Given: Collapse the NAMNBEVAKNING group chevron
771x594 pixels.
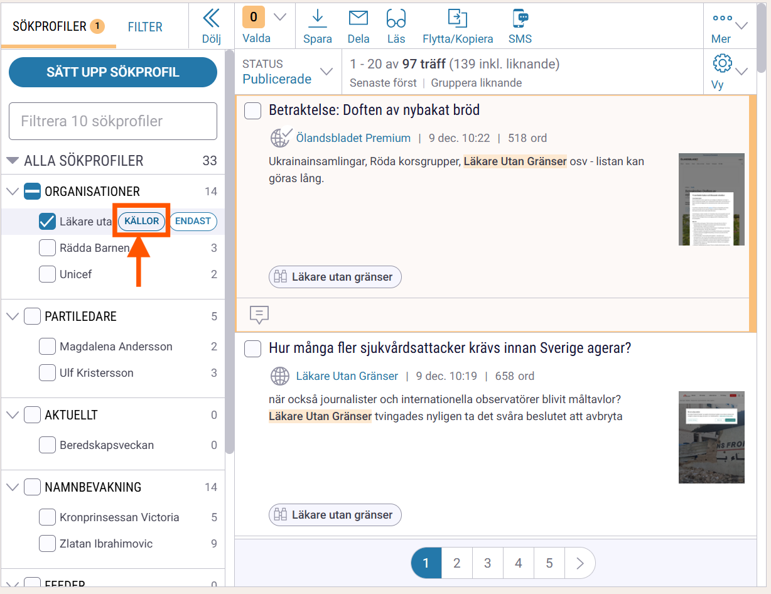Looking at the screenshot, I should (x=13, y=487).
